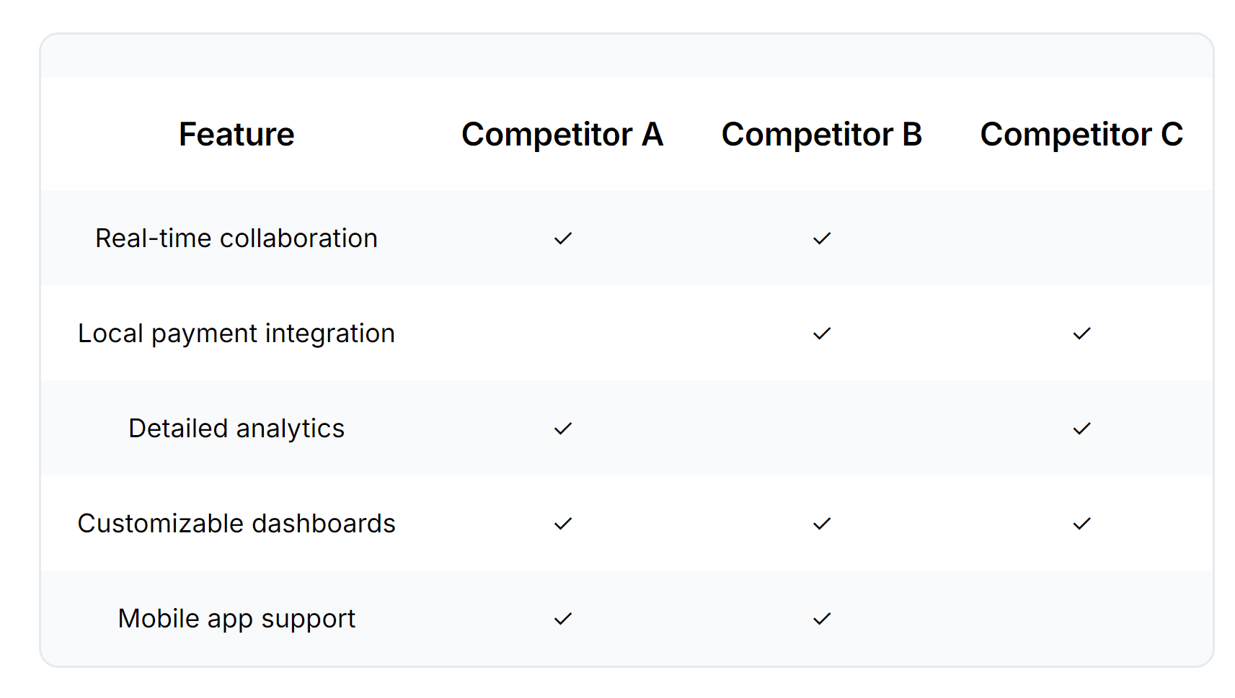Click Competitor B checkmark for Local payment integration
The width and height of the screenshot is (1235, 698).
tap(822, 334)
